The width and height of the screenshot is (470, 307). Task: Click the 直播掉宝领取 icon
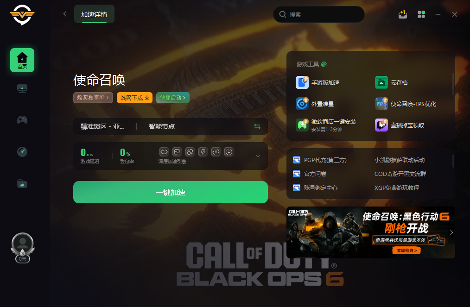click(x=381, y=125)
